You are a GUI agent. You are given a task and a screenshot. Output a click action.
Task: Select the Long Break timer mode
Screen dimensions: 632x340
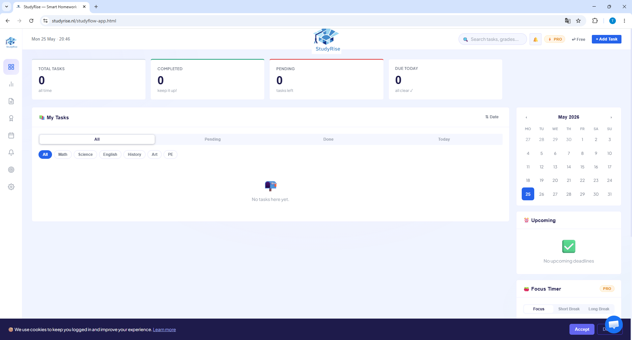(x=599, y=309)
